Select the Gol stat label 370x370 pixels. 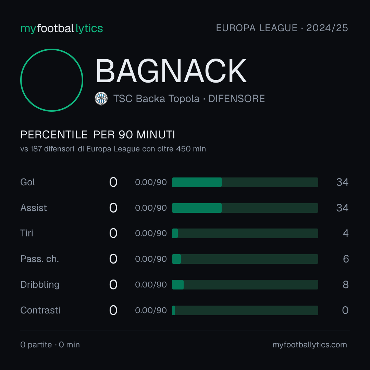(x=28, y=182)
